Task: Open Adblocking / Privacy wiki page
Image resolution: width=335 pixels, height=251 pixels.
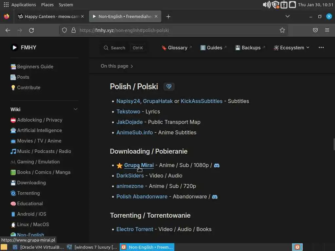Action: [36, 120]
